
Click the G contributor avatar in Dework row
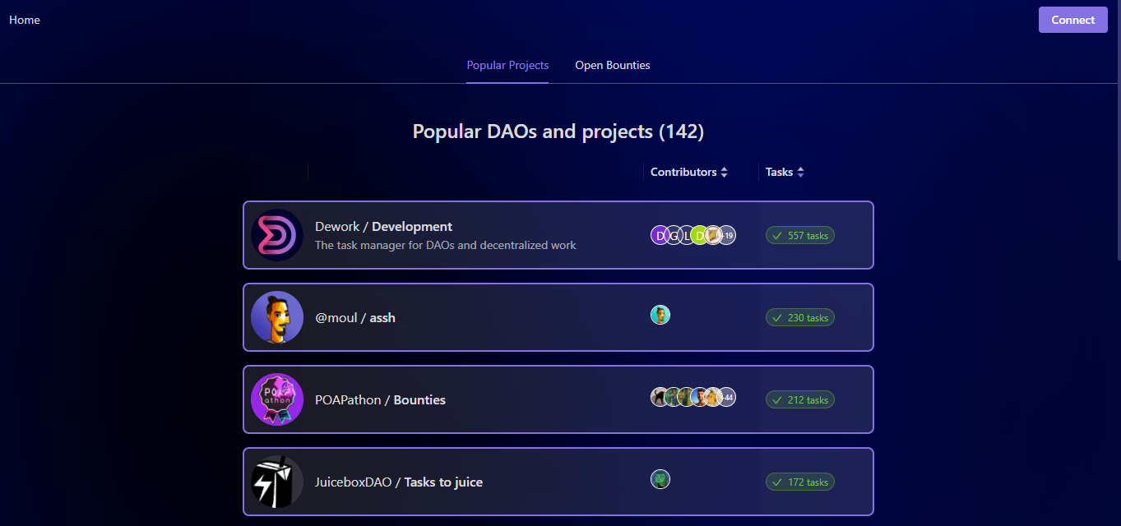pyautogui.click(x=674, y=235)
